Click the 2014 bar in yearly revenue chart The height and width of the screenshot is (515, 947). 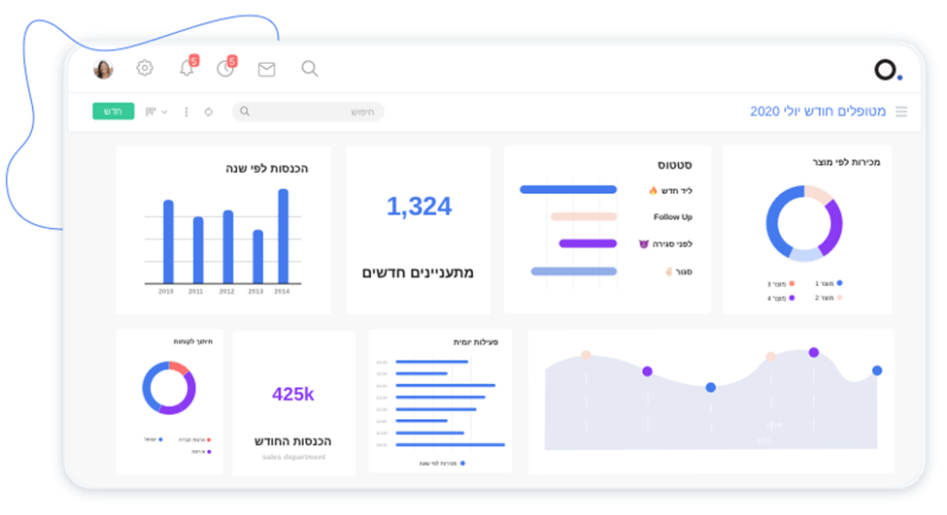283,236
